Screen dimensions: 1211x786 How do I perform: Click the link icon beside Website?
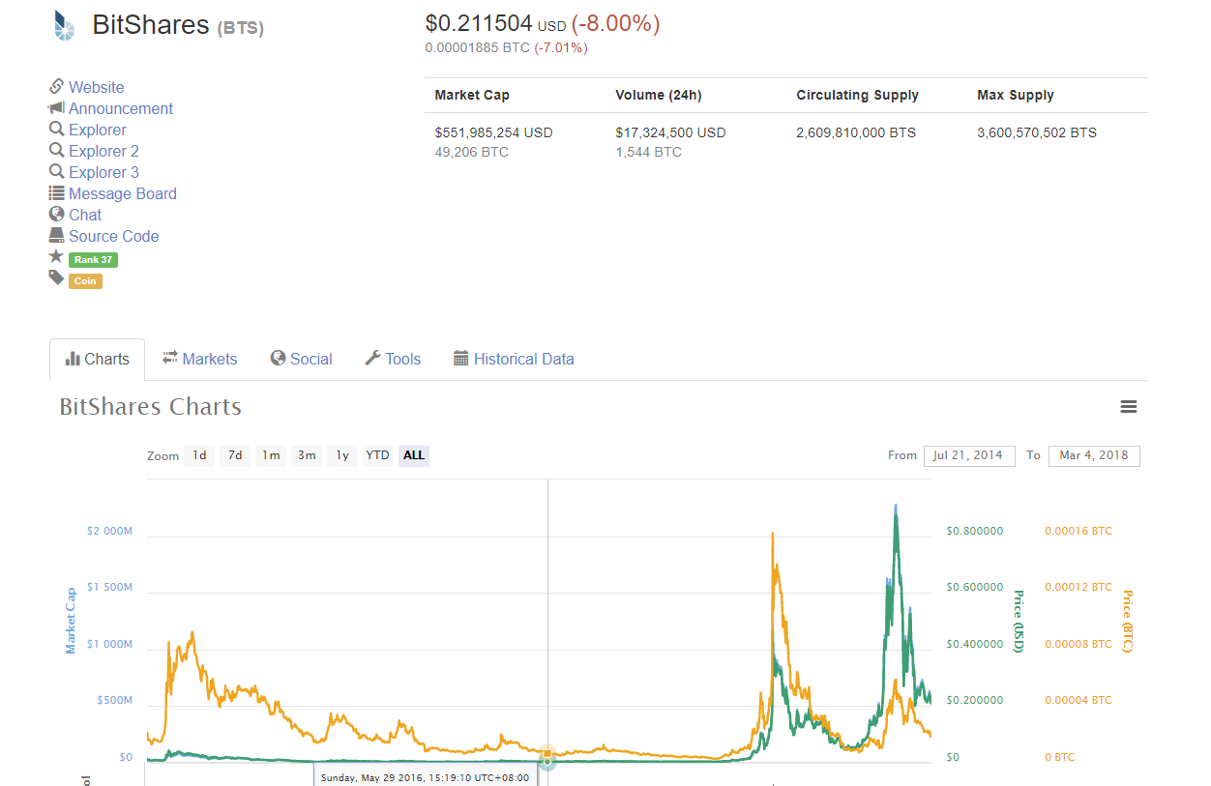[x=56, y=86]
